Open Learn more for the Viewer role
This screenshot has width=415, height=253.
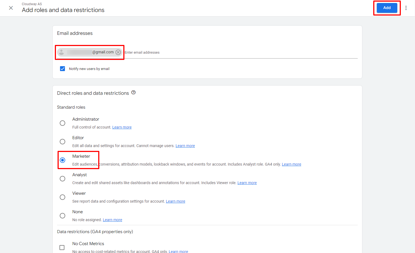click(175, 201)
